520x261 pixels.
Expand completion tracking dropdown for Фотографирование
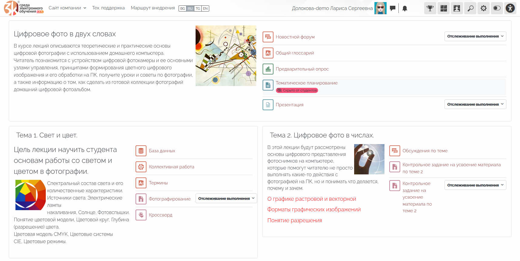(x=226, y=199)
